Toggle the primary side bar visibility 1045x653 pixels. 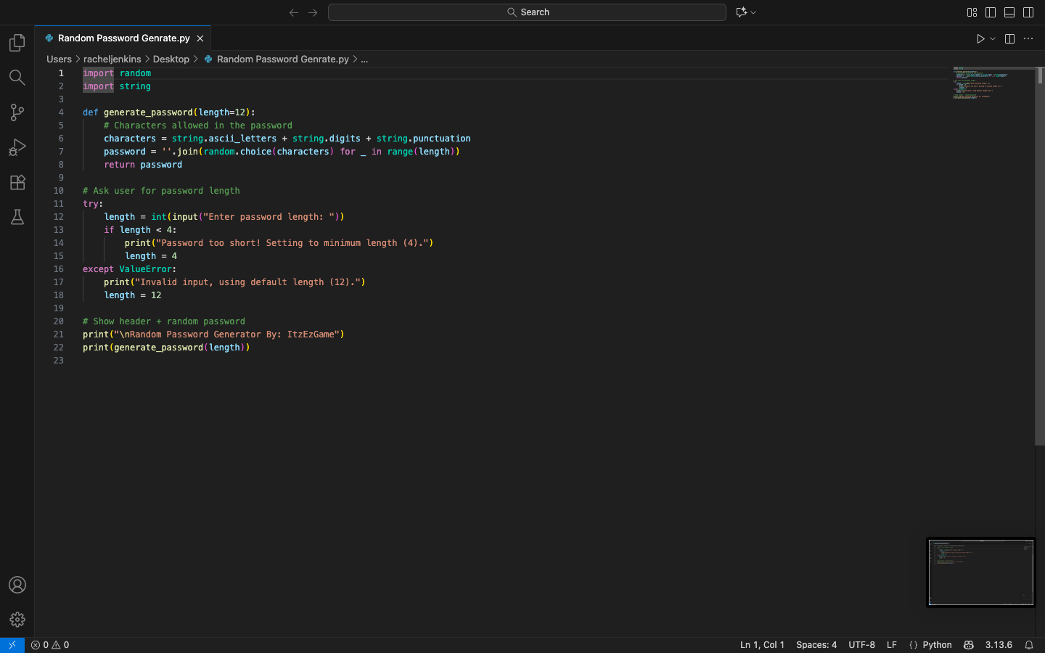coord(991,12)
